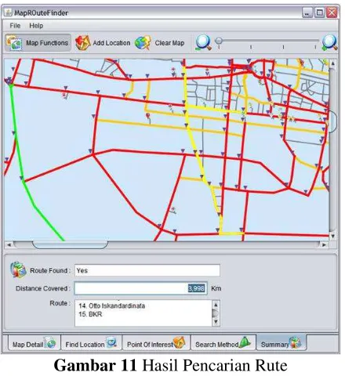The image size is (345, 376).
Task: Click the Route Found field
Action: tap(147, 270)
